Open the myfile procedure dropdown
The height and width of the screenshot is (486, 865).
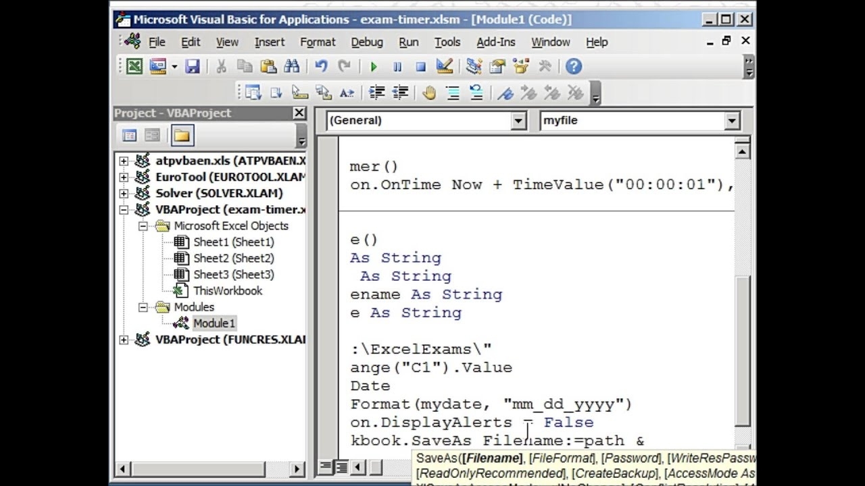coord(732,121)
